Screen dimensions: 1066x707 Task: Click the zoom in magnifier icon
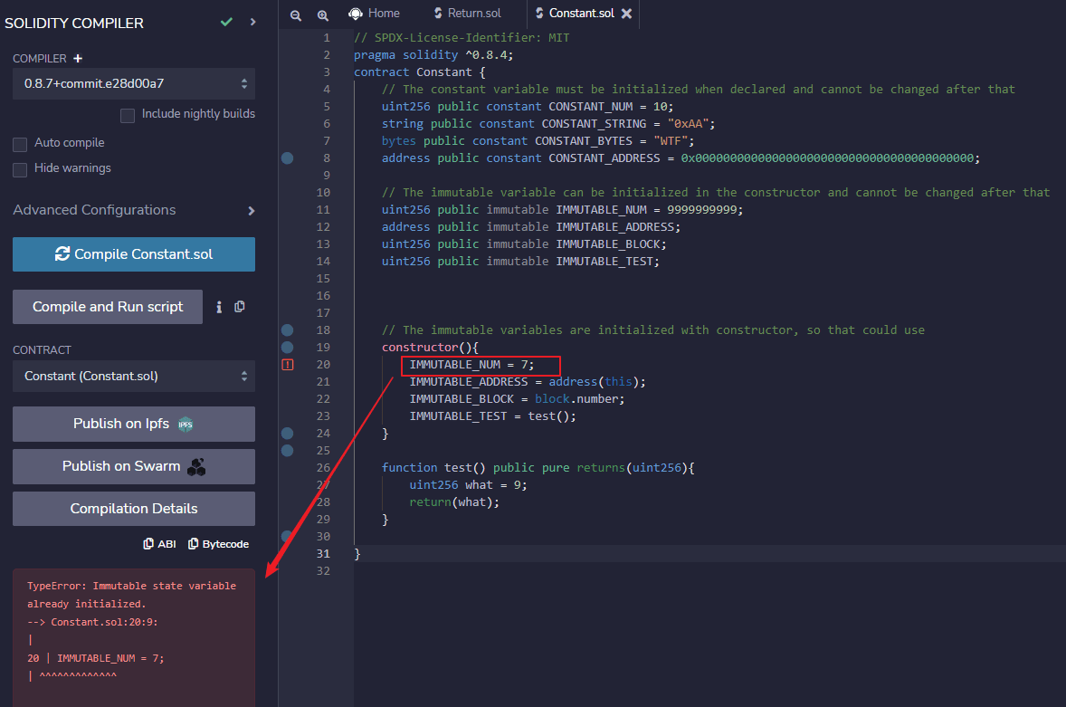coord(323,14)
